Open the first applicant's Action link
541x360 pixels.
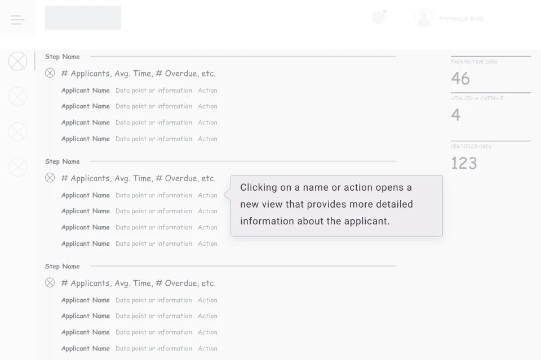[207, 90]
